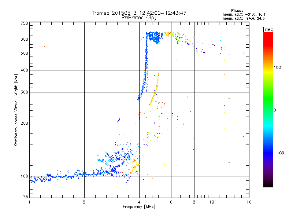Click the y-axis tick label 200

tap(25, 123)
